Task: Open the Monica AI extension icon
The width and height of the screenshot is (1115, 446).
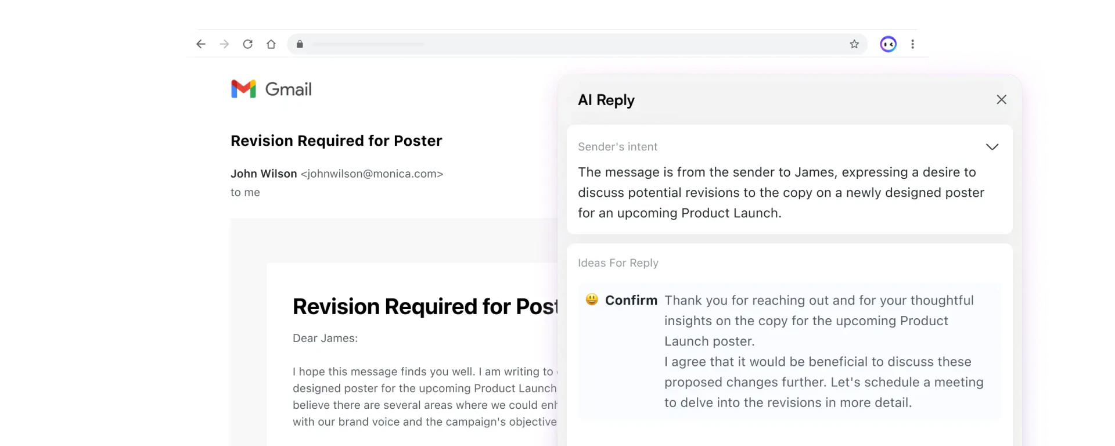Action: (x=889, y=44)
